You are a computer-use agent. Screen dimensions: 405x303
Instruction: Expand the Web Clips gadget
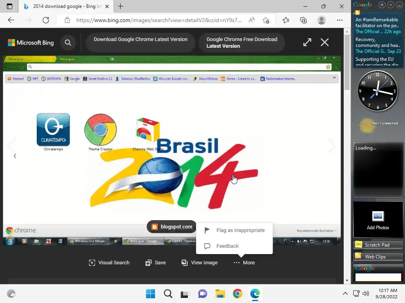coord(378,256)
